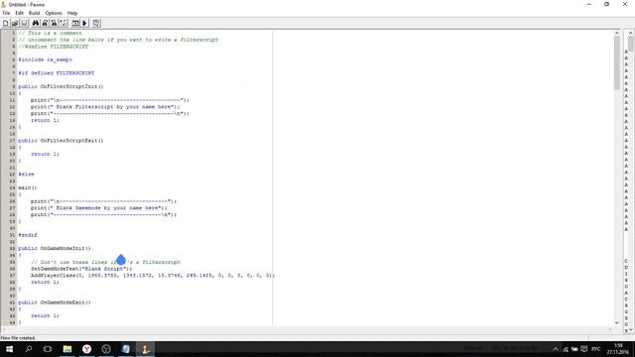
Task: Open the taskbar clock and calendar
Action: click(x=618, y=349)
